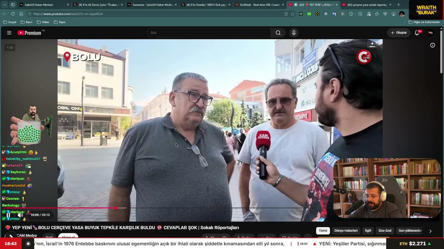Open the translate extension icon
This screenshot has width=444, height=249.
[x=334, y=14]
